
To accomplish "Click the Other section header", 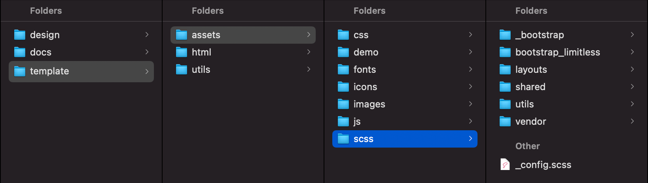I will point(527,146).
